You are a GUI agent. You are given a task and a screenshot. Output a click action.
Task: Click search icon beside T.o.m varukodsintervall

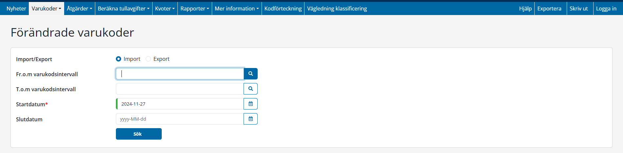250,89
